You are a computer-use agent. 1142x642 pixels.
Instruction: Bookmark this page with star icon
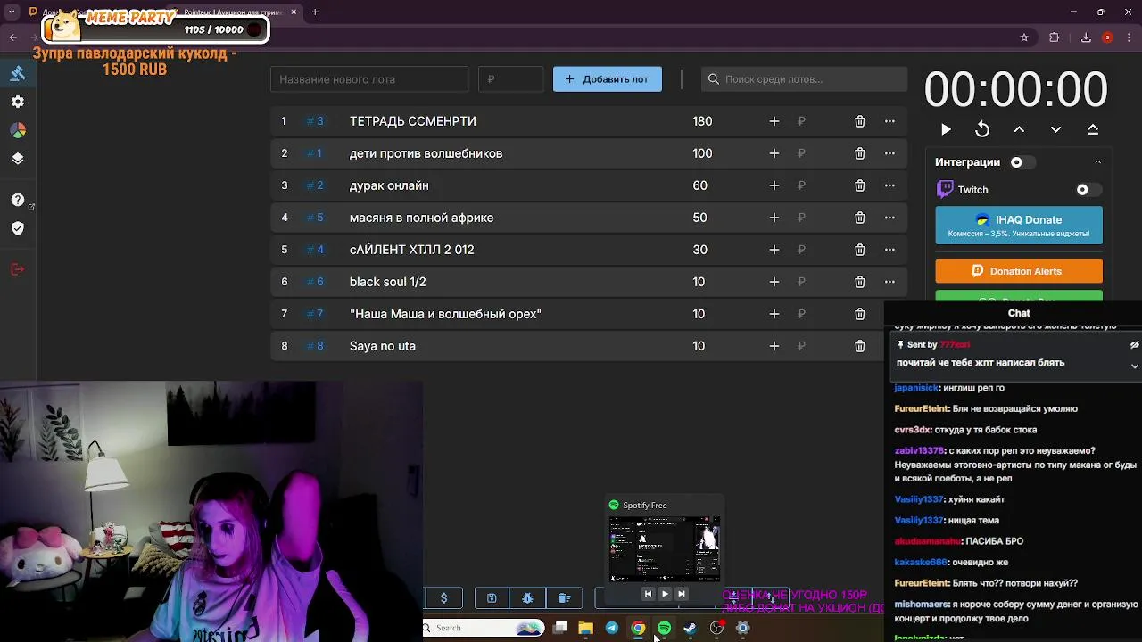click(1024, 37)
